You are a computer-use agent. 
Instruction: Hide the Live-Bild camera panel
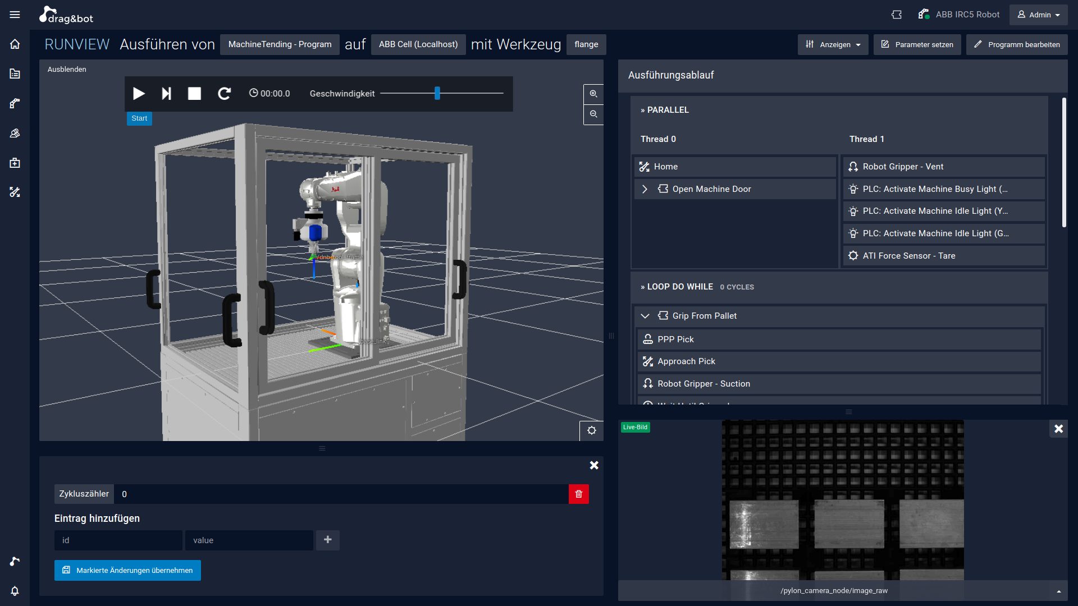1058,429
